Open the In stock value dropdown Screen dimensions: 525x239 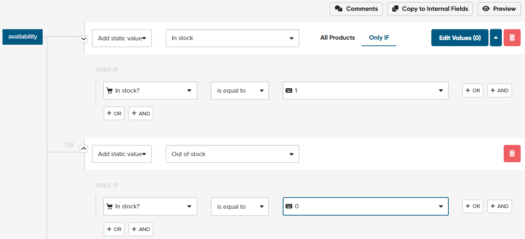pyautogui.click(x=232, y=38)
